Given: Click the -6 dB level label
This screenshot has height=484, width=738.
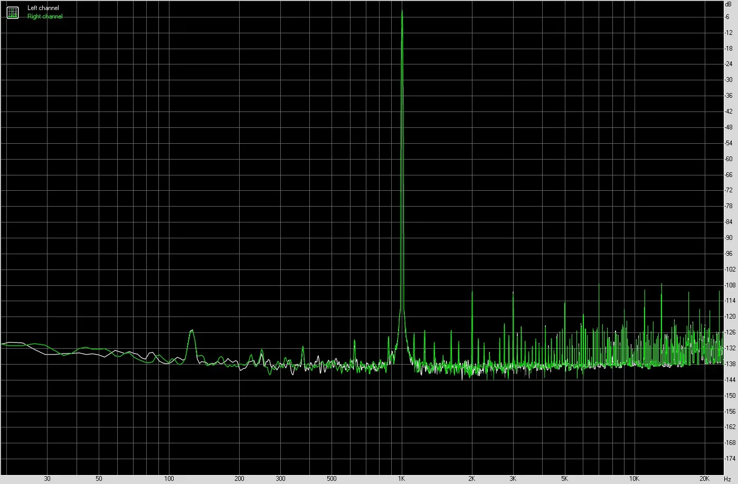Looking at the screenshot, I should click(728, 17).
